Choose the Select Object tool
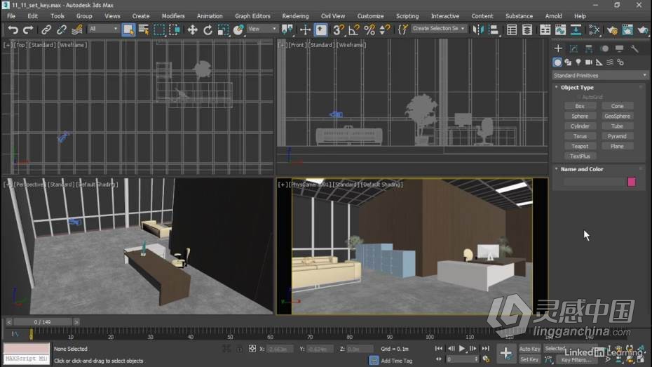 tap(128, 29)
